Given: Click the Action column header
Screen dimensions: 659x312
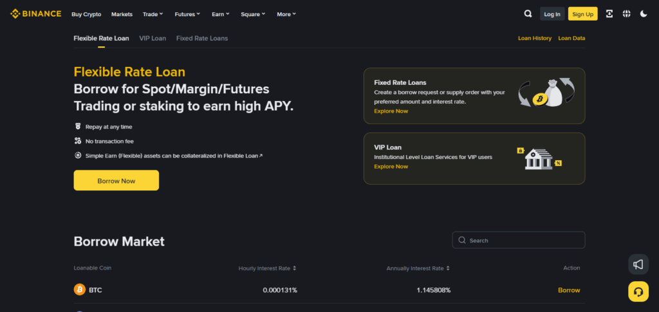Looking at the screenshot, I should 571,268.
